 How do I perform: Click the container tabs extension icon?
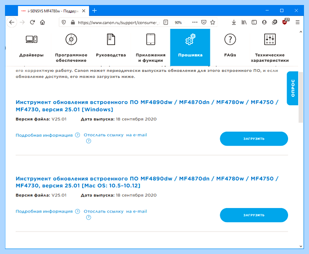pos(274,22)
